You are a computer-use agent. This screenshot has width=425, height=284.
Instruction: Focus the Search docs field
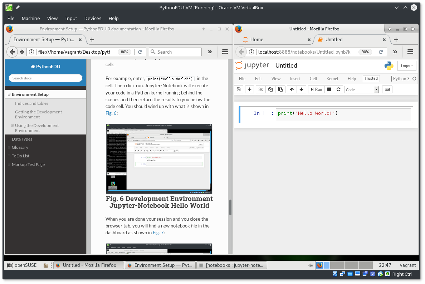point(45,78)
